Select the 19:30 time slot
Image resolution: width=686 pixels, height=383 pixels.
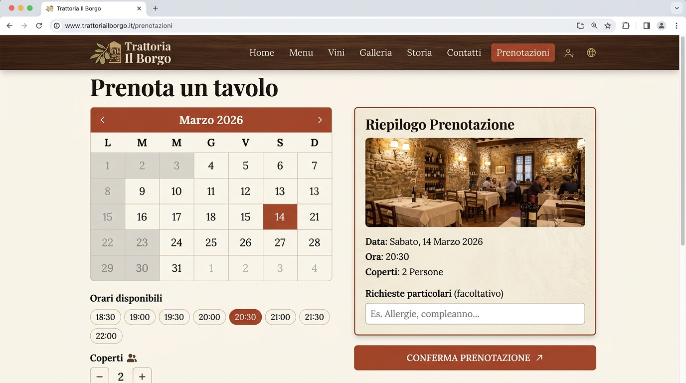(x=174, y=317)
